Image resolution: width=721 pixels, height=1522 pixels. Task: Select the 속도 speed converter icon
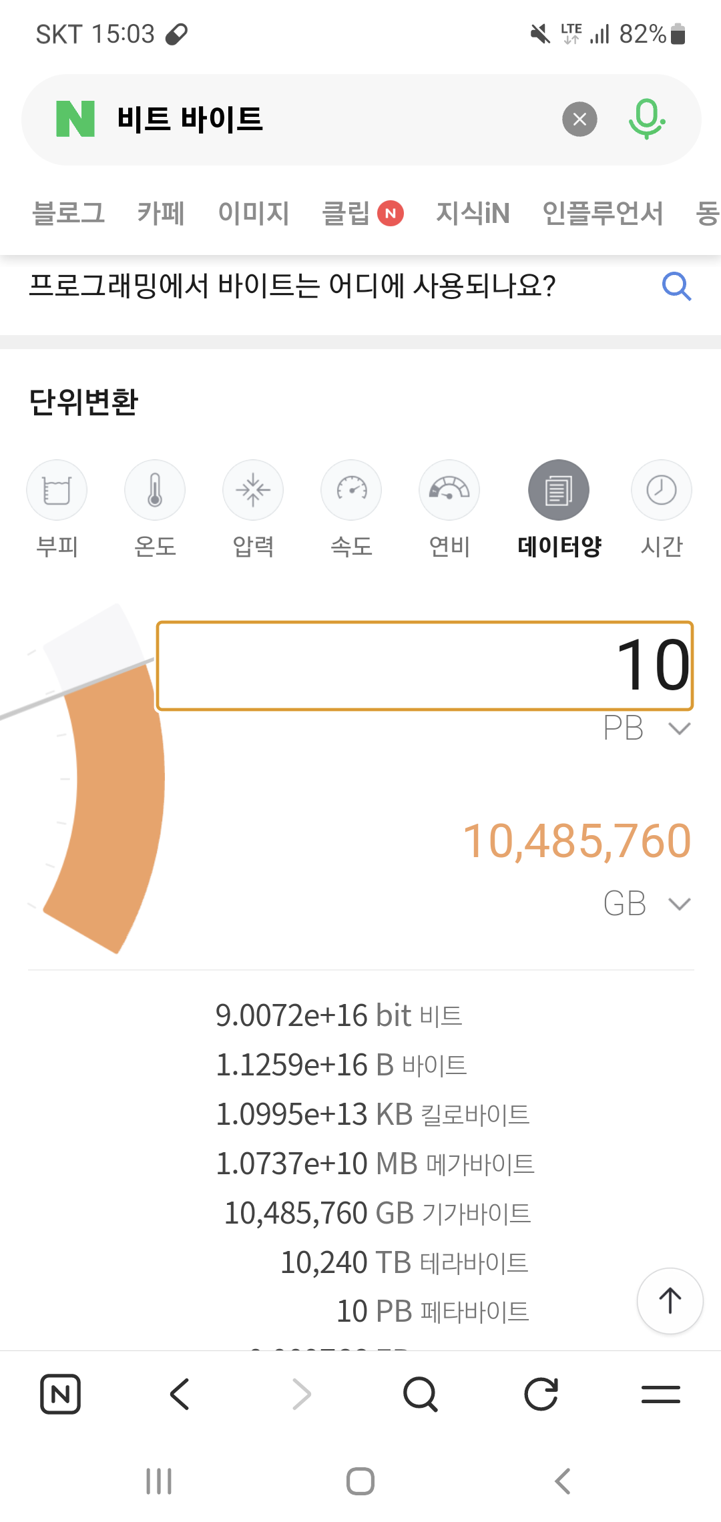click(x=351, y=491)
